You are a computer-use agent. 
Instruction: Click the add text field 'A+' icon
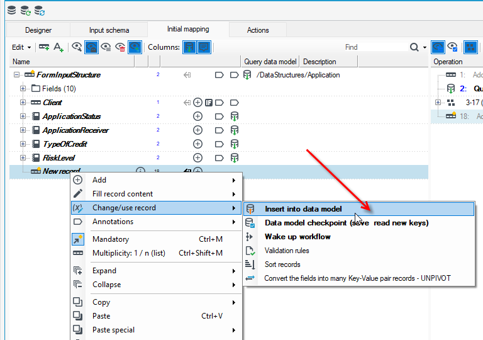coord(58,47)
